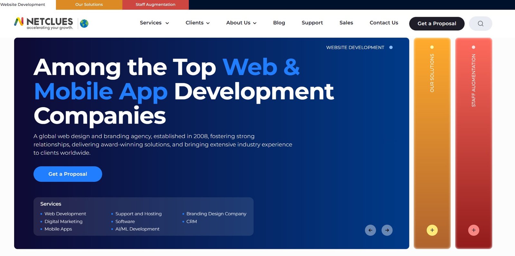Click the Netclues logo
Viewport: 515px width, 256px height.
point(43,23)
